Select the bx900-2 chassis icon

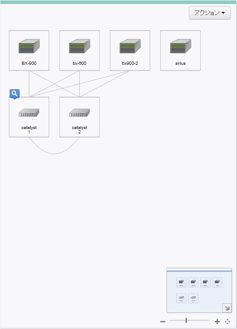coord(130,46)
